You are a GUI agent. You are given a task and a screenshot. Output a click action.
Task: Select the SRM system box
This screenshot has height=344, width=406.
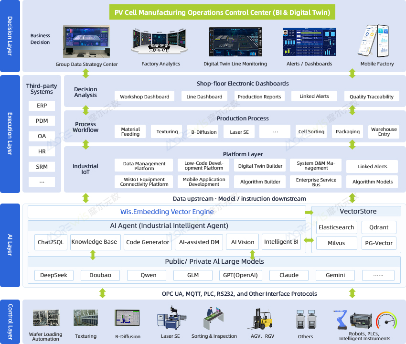(x=42, y=167)
